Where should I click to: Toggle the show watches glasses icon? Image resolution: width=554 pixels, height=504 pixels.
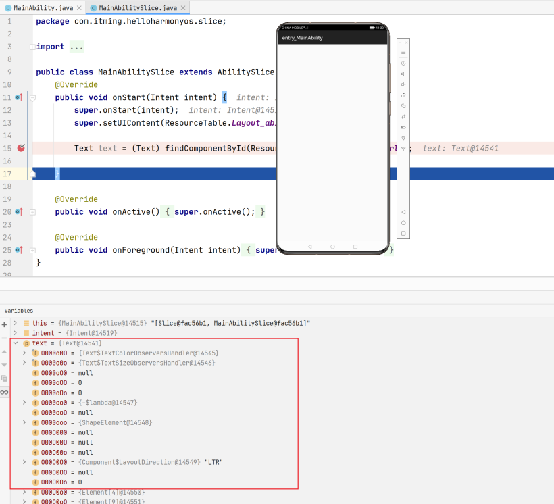coord(4,393)
